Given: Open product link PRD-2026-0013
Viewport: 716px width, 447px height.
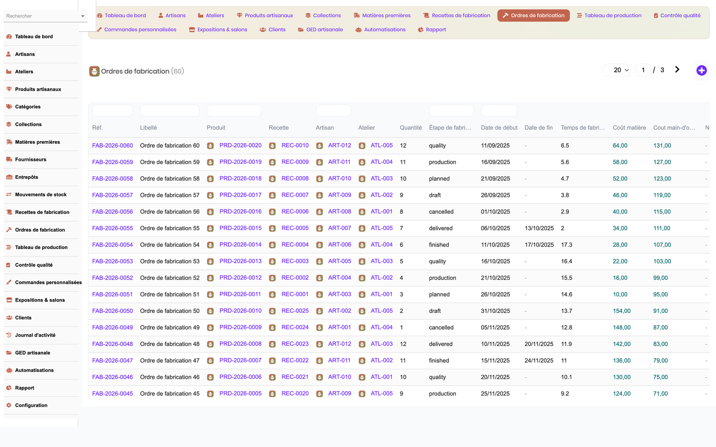Looking at the screenshot, I should pyautogui.click(x=240, y=261).
